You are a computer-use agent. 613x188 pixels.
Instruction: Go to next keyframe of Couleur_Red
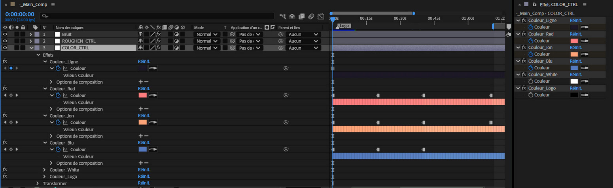pos(17,95)
